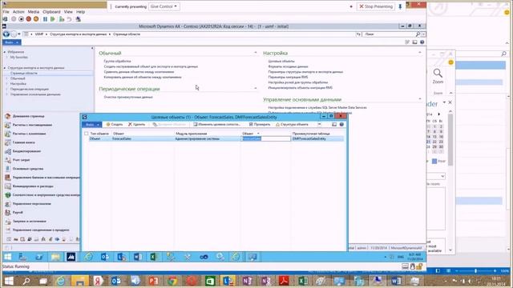The height and width of the screenshot is (288, 513).
Task: Open the toolbar overflow arrow in dialog
Action: pos(319,125)
